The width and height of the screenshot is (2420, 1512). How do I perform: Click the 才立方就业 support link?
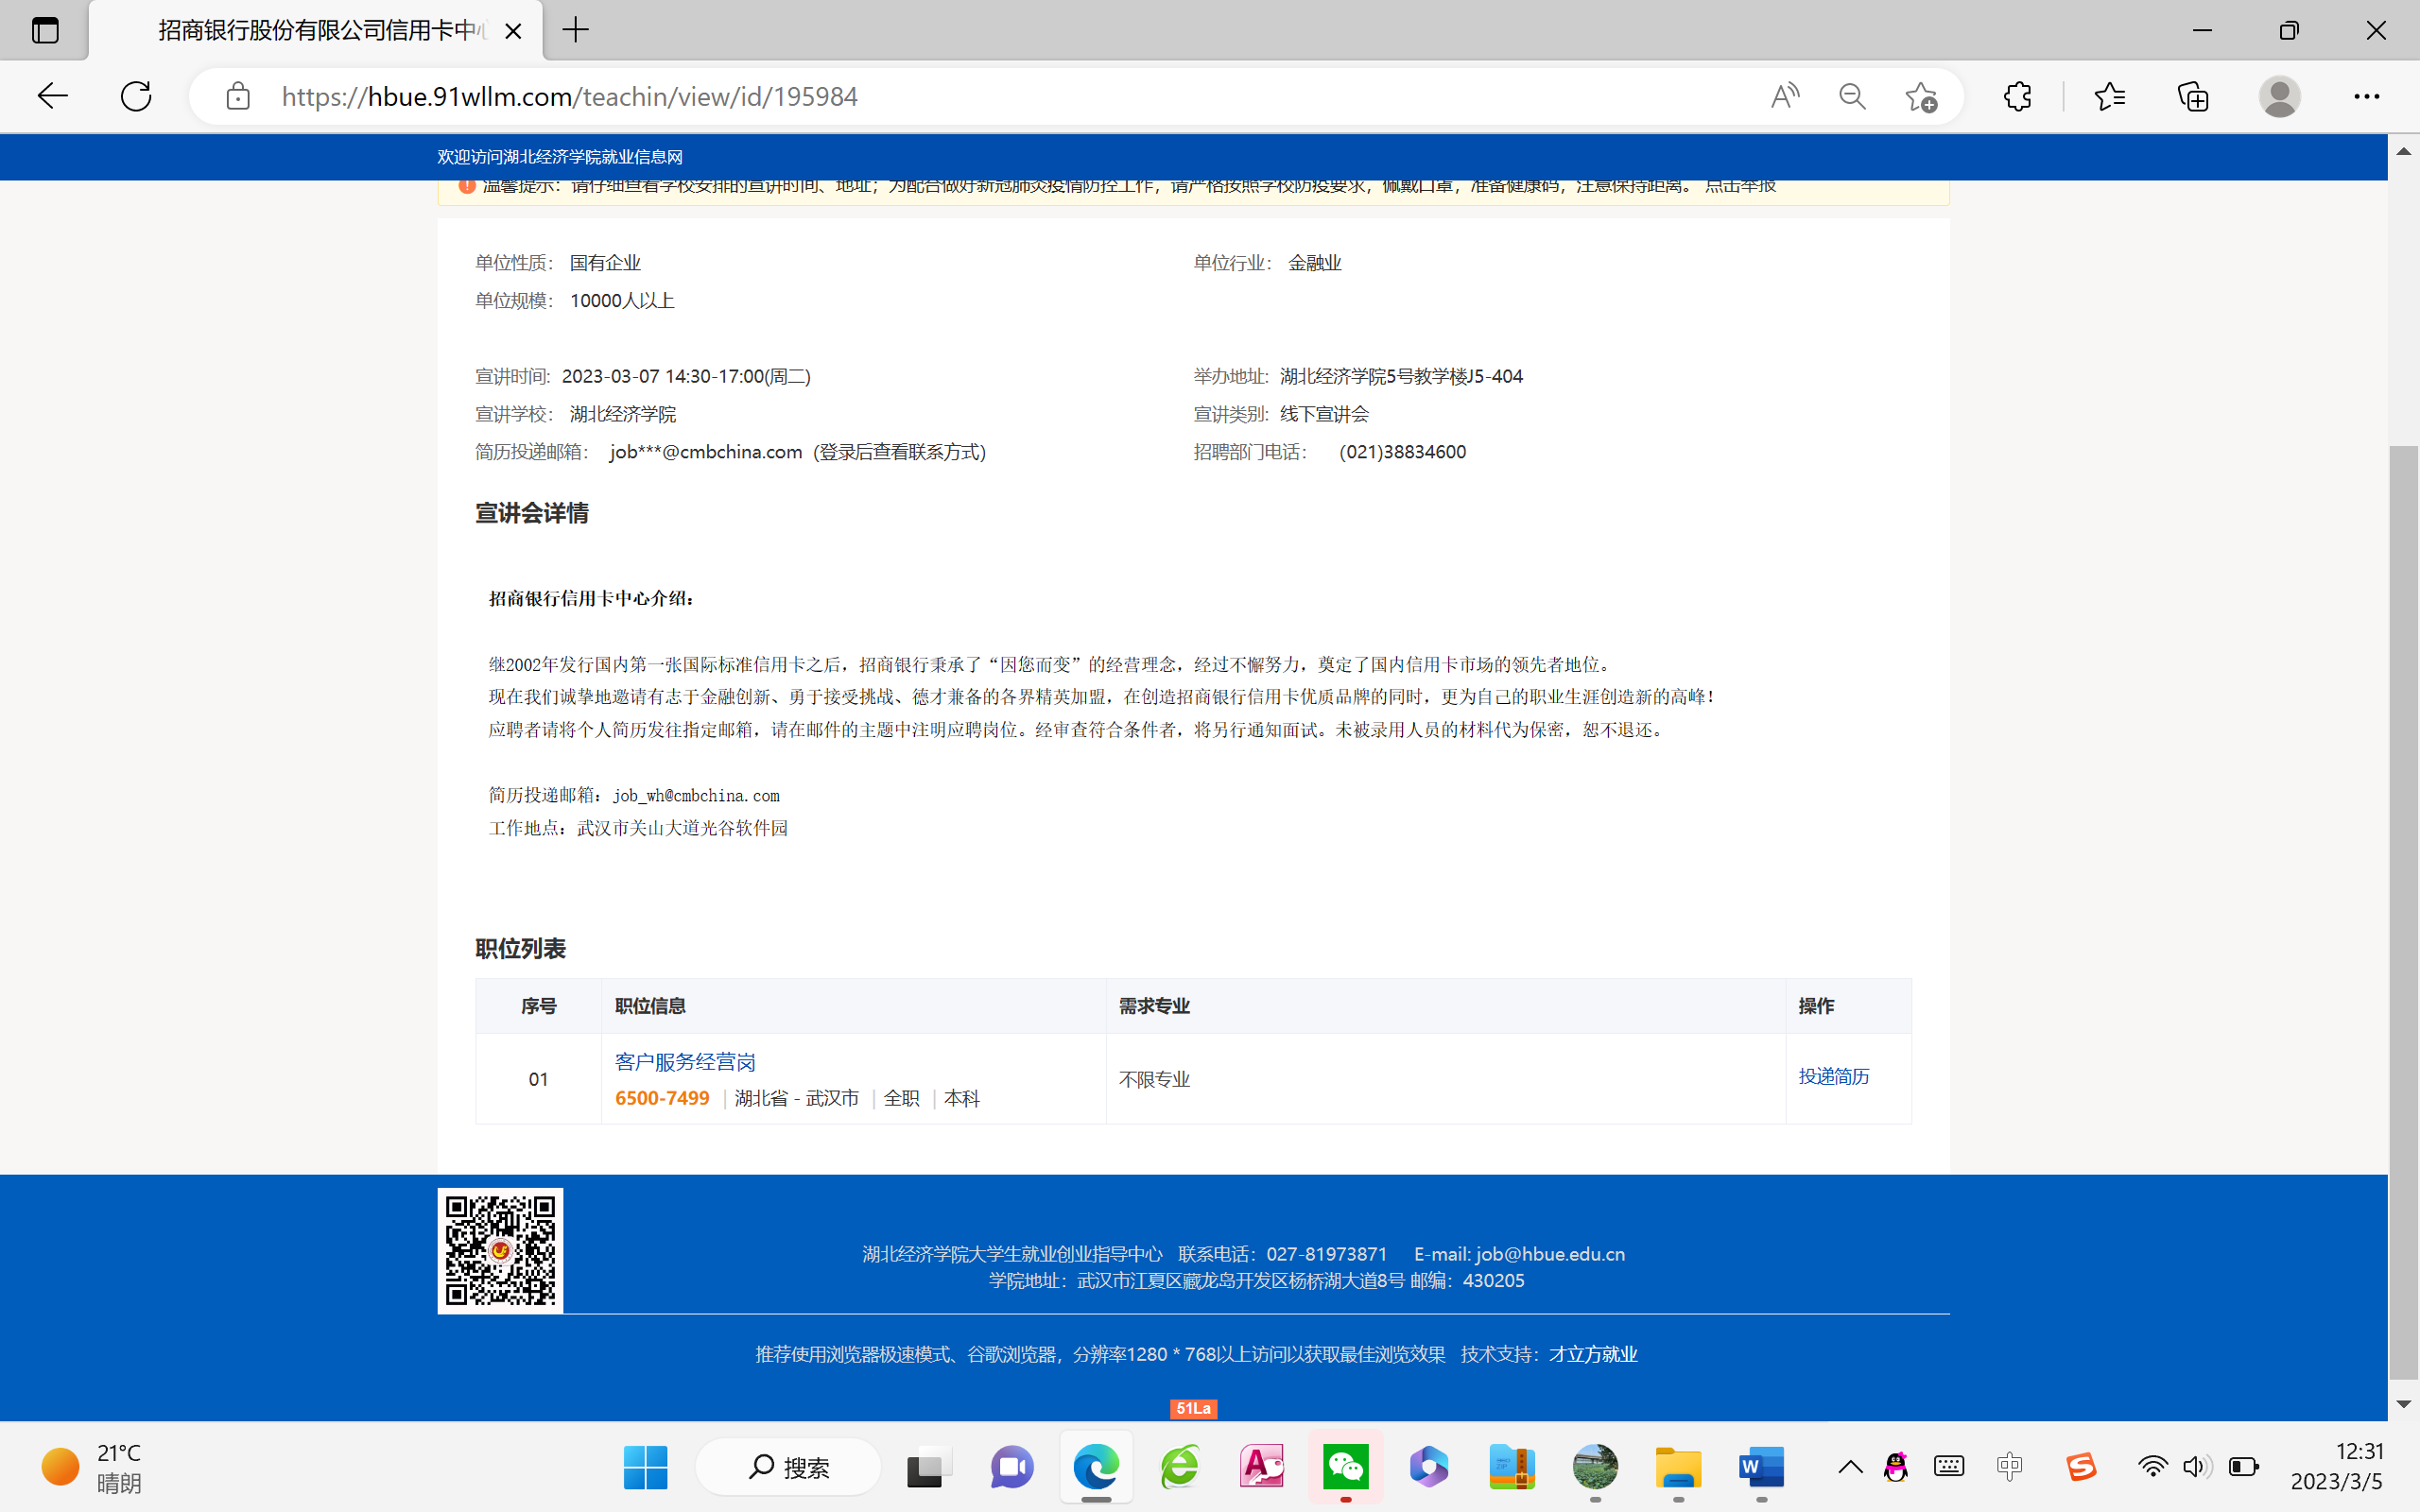pyautogui.click(x=1592, y=1354)
